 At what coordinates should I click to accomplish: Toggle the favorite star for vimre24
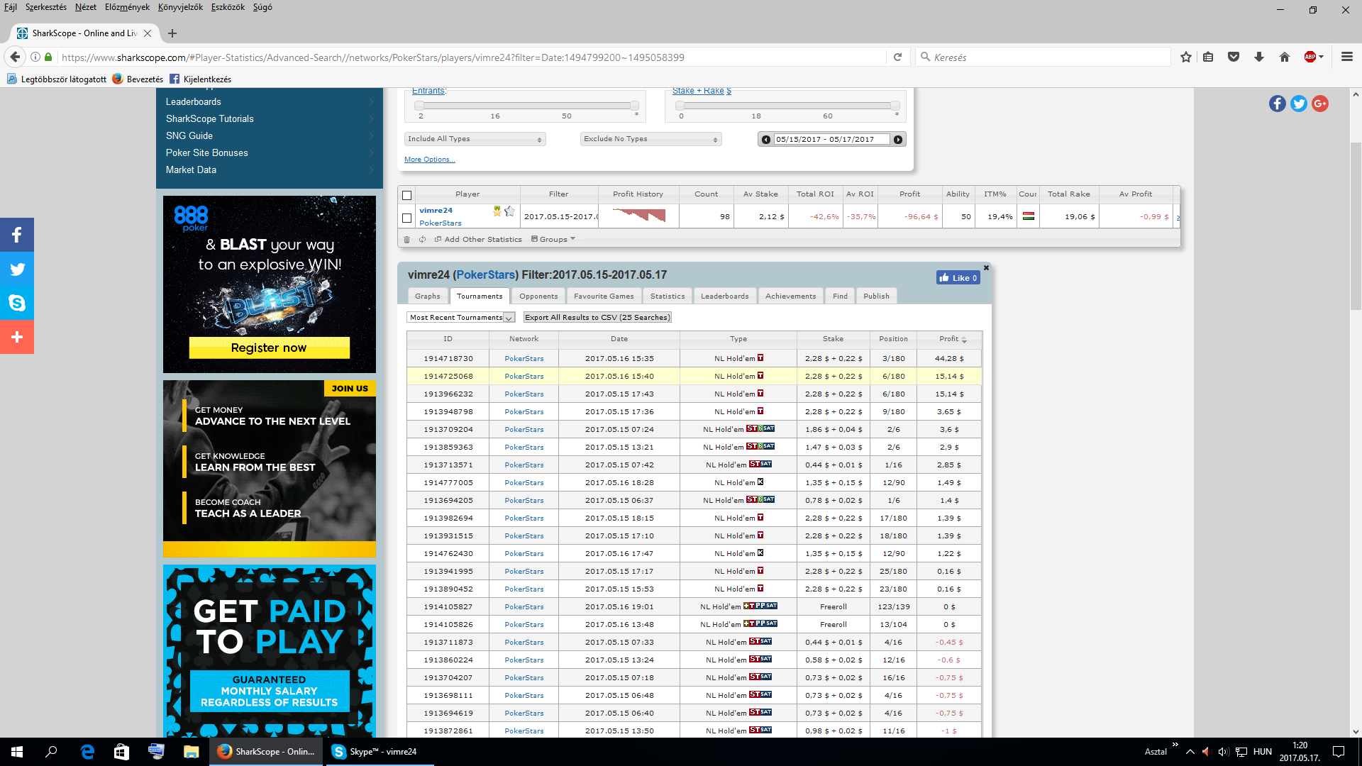click(509, 211)
